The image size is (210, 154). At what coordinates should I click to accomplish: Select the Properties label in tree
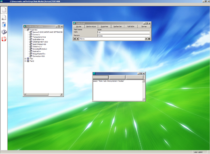(34, 30)
